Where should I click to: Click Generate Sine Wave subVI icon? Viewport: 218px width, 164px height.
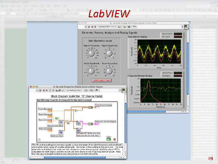61,122
